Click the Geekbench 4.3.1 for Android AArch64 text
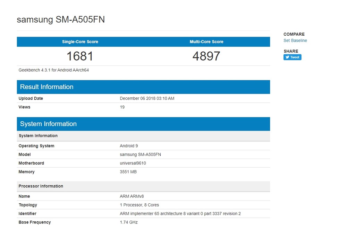Screen dimensions: 347x230 point(53,70)
